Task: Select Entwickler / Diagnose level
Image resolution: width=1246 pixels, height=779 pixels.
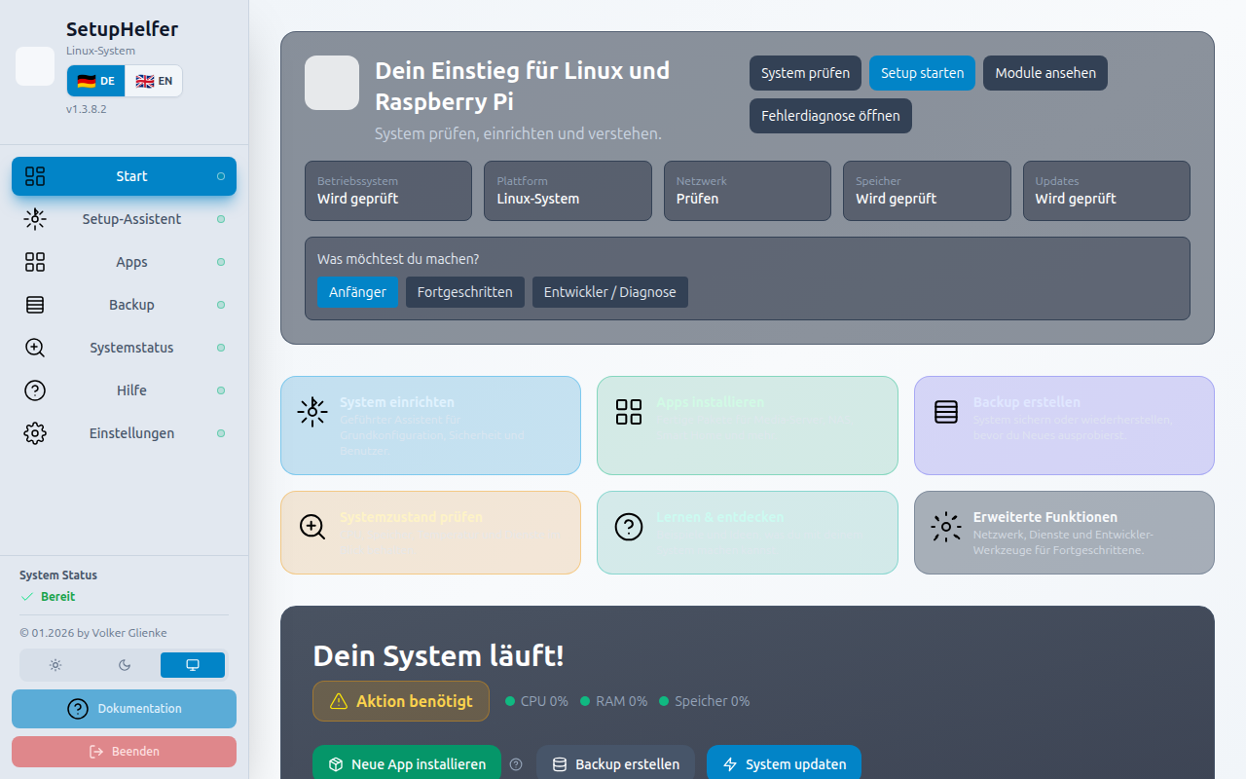Action: point(610,292)
